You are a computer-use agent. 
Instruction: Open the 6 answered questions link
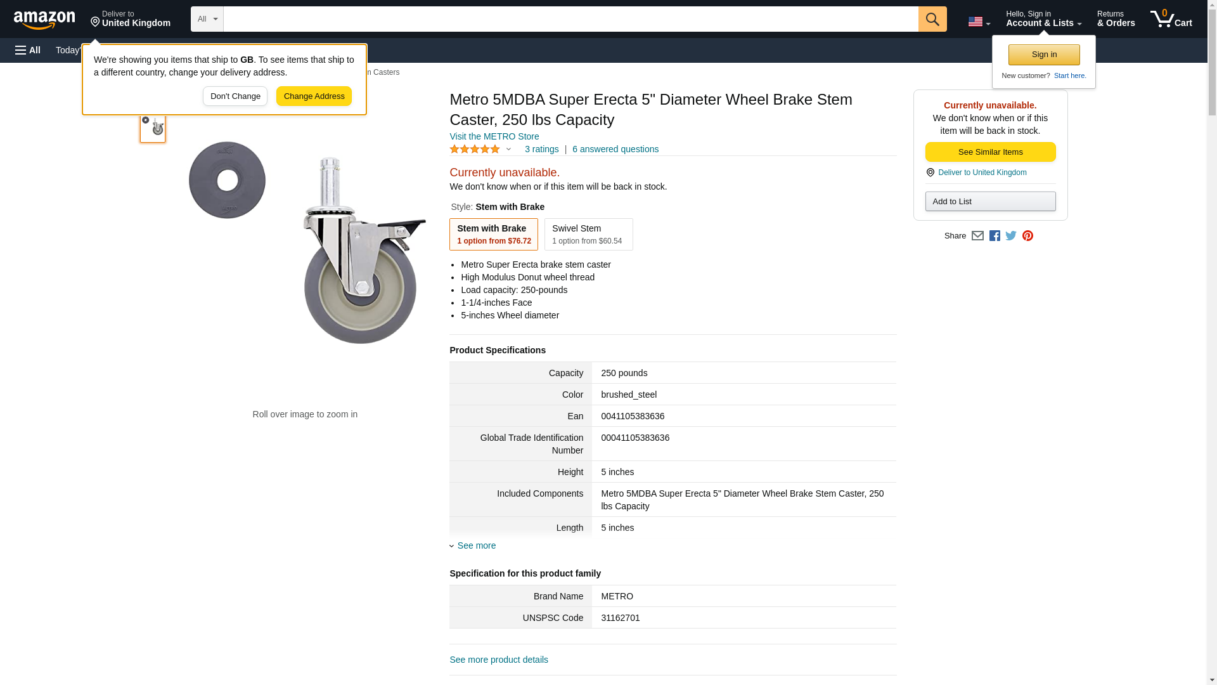[x=615, y=150]
